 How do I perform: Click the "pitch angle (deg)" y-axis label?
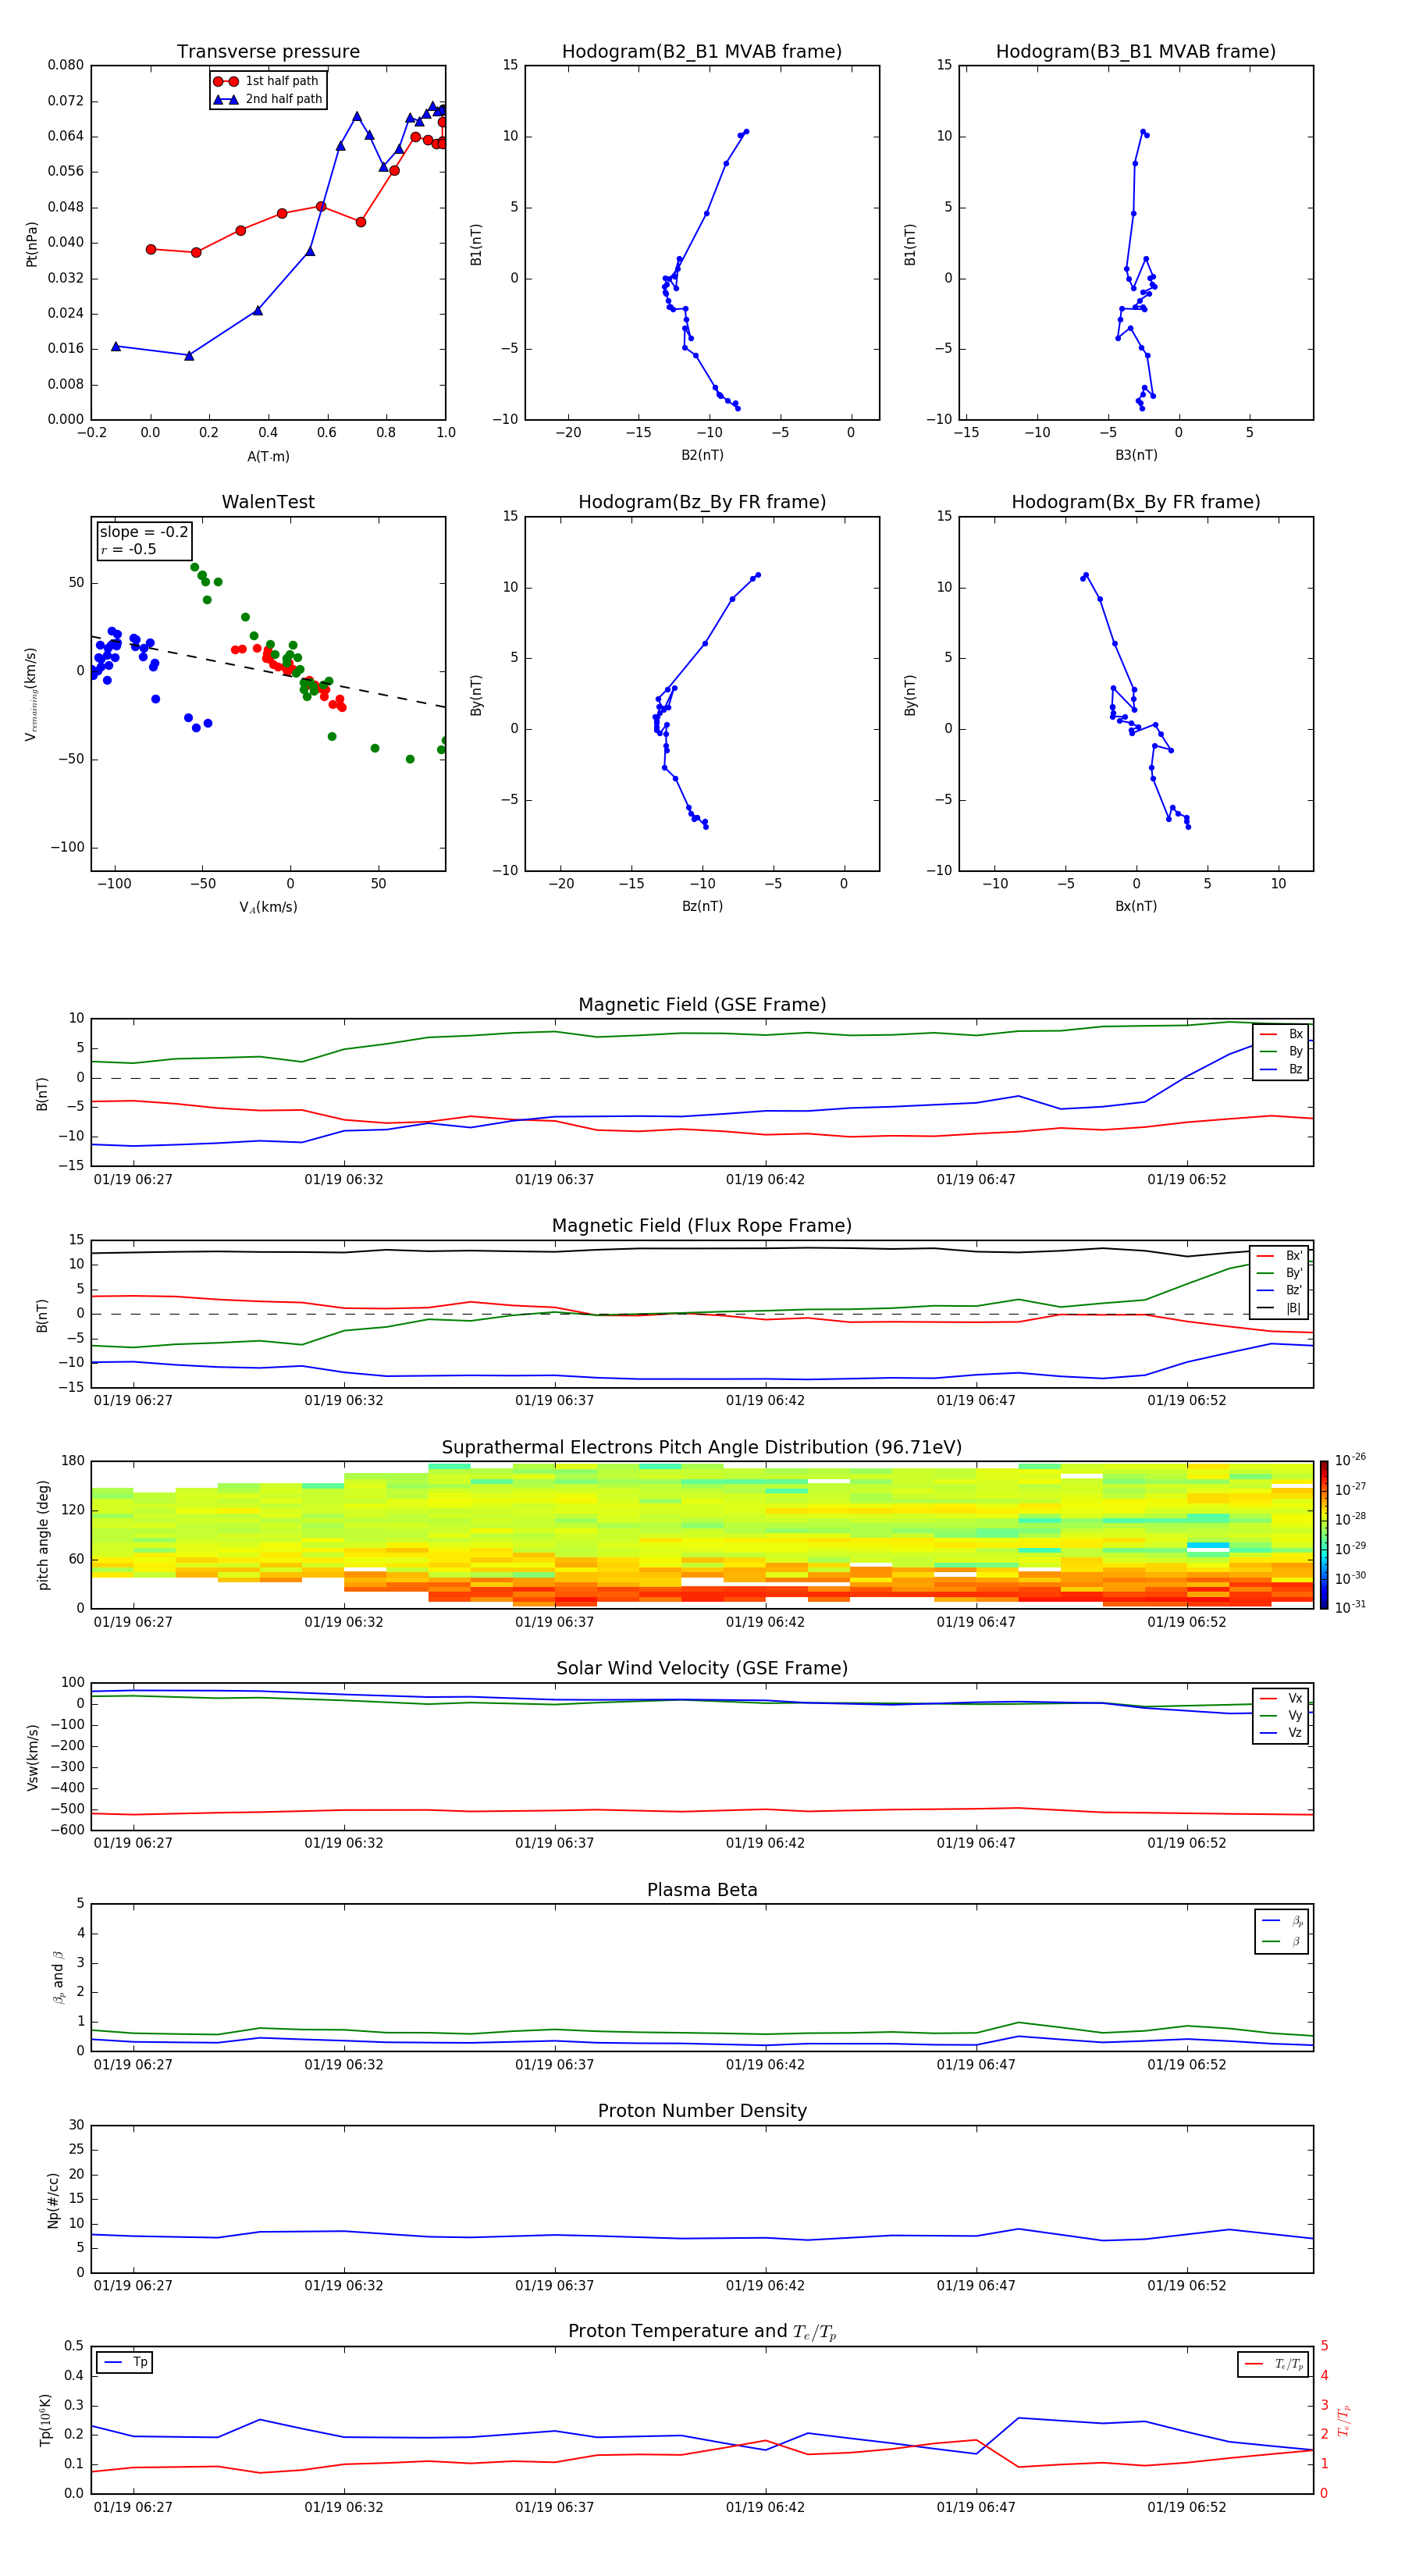tap(43, 1535)
